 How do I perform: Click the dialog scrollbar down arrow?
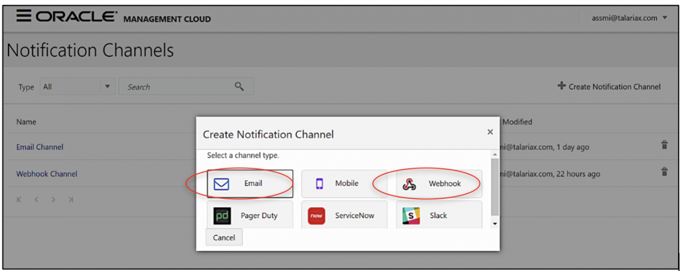(x=494, y=224)
